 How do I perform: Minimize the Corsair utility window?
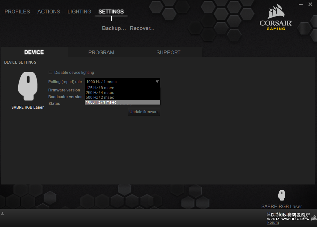click(x=301, y=4)
